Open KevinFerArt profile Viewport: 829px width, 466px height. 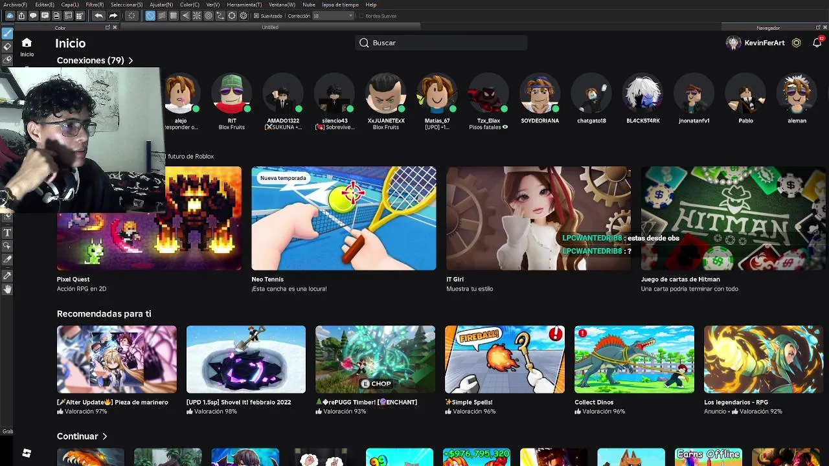(x=755, y=43)
